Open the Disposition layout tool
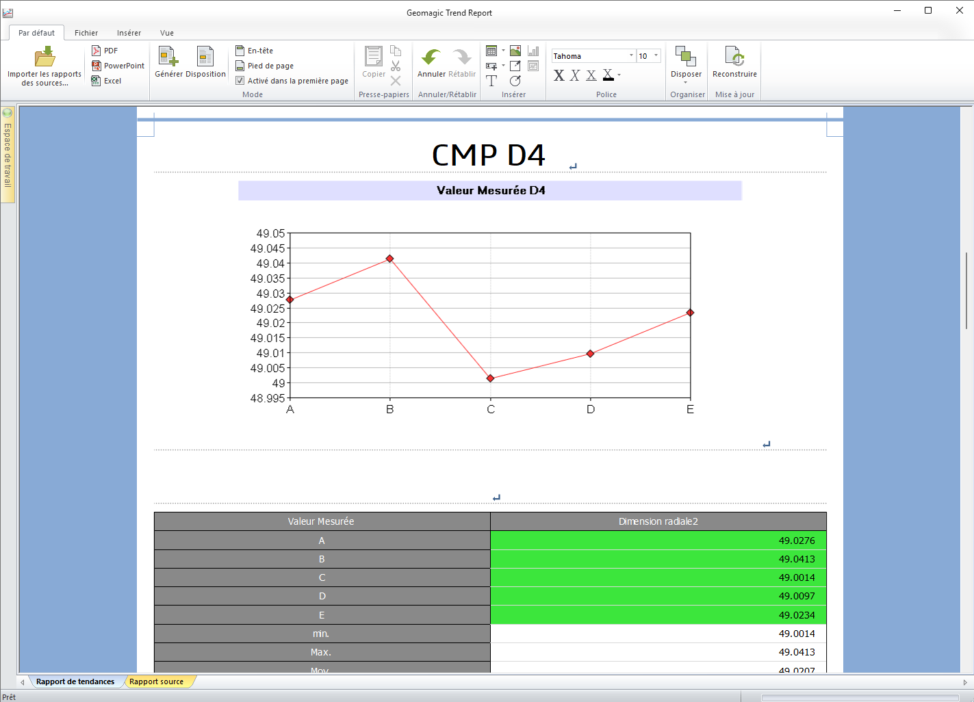 (205, 57)
